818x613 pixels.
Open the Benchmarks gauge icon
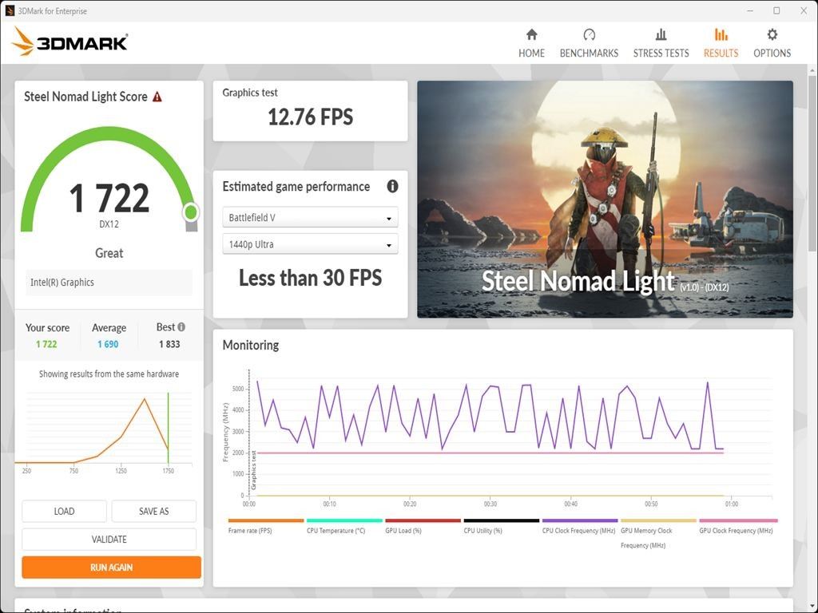589,34
